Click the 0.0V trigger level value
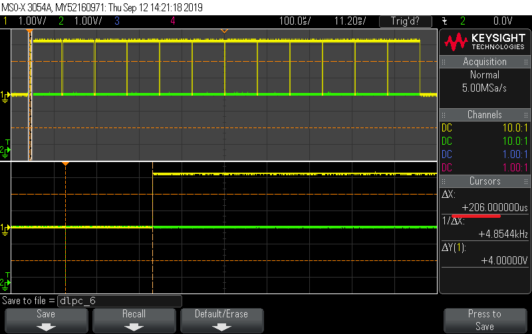The width and height of the screenshot is (532, 334). click(x=503, y=21)
